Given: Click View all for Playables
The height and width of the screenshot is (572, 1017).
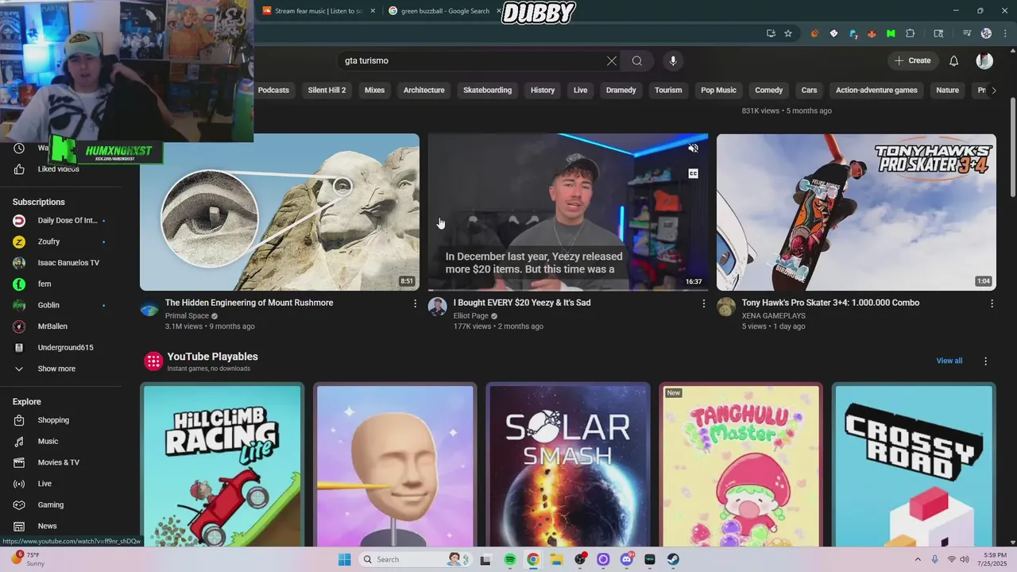Looking at the screenshot, I should tap(949, 361).
